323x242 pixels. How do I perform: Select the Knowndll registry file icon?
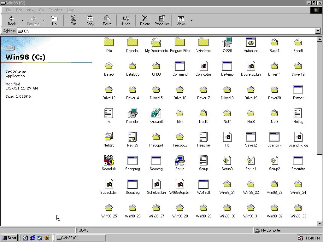tap(156, 113)
